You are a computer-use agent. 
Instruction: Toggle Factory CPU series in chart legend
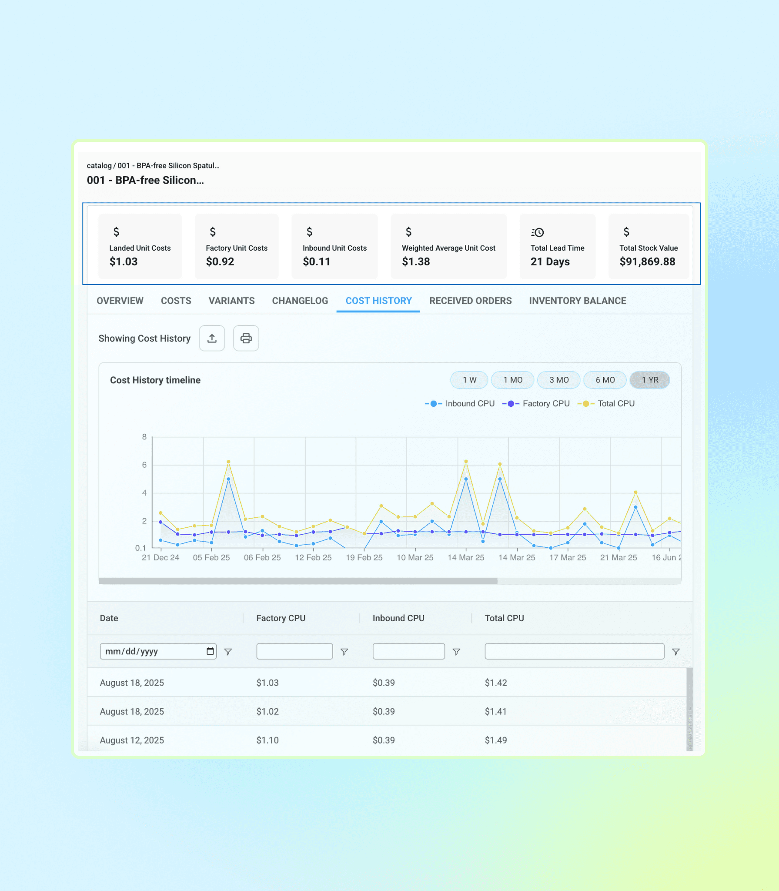536,404
